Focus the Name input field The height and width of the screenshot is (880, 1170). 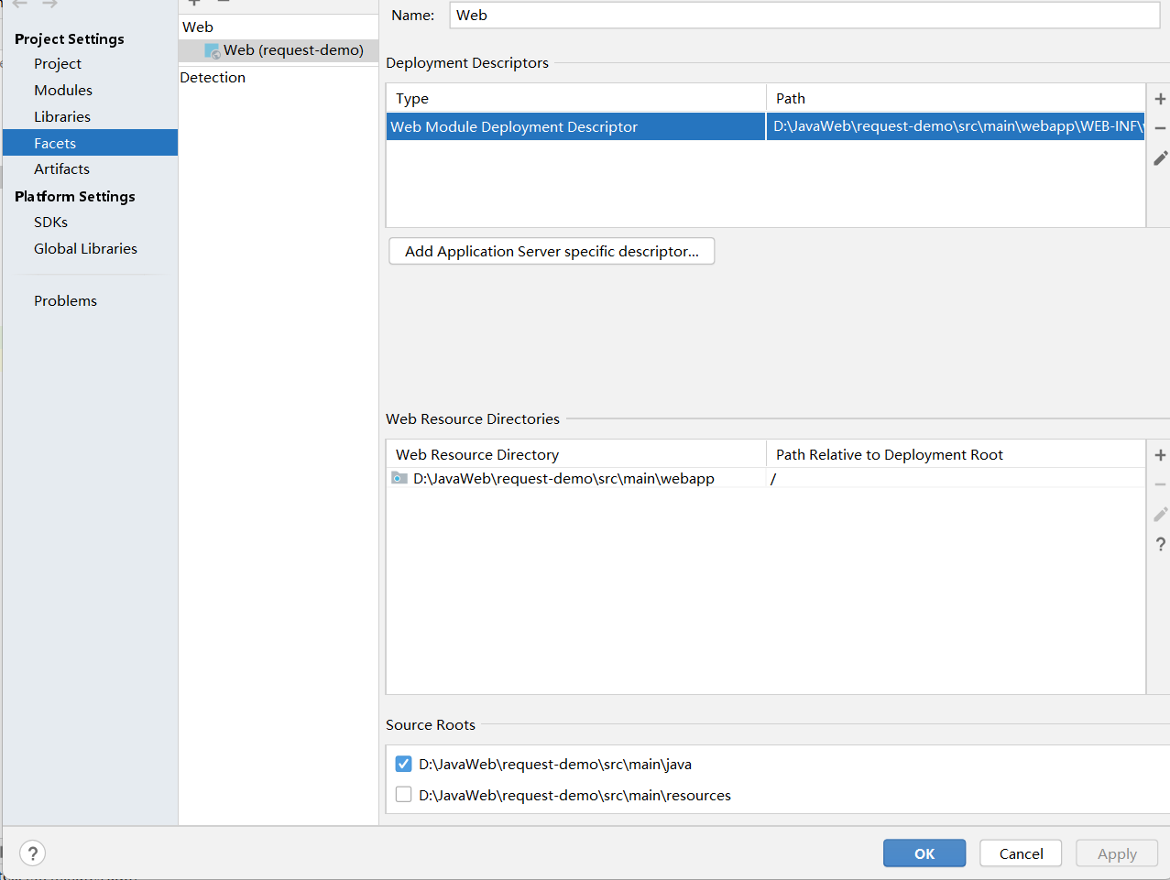pyautogui.click(x=804, y=16)
